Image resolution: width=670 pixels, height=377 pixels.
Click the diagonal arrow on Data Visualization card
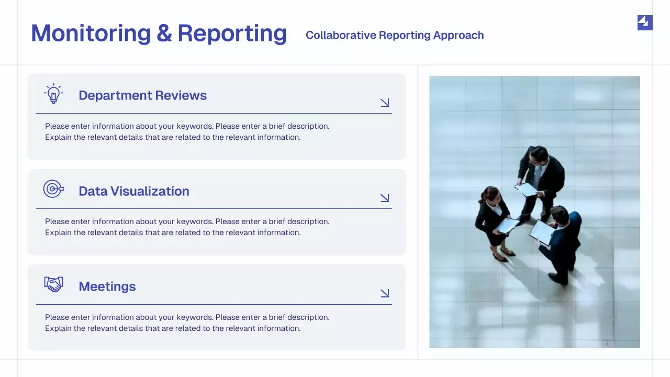[x=385, y=198]
